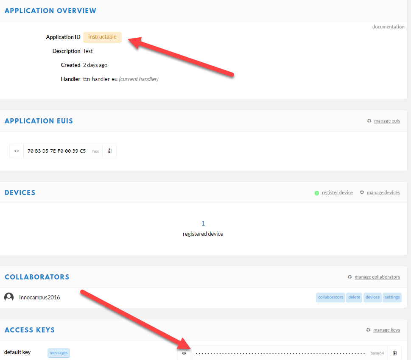Click the devices rights tag
The height and width of the screenshot is (360, 411).
tap(372, 297)
